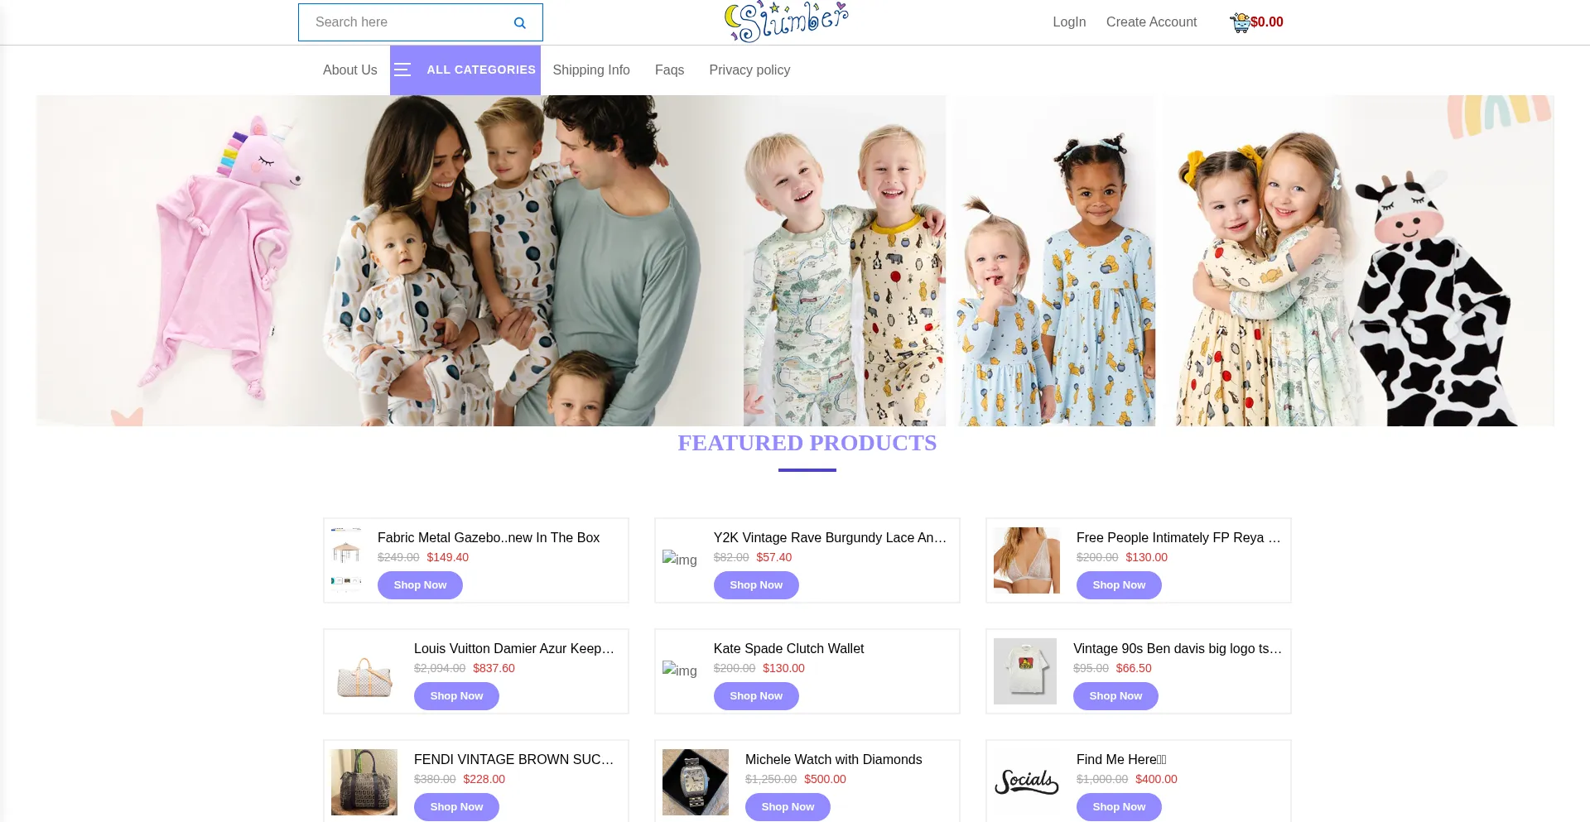Open the Y2K Vintage Rave Burgundy Lace title
This screenshot has width=1590, height=822.
830,538
